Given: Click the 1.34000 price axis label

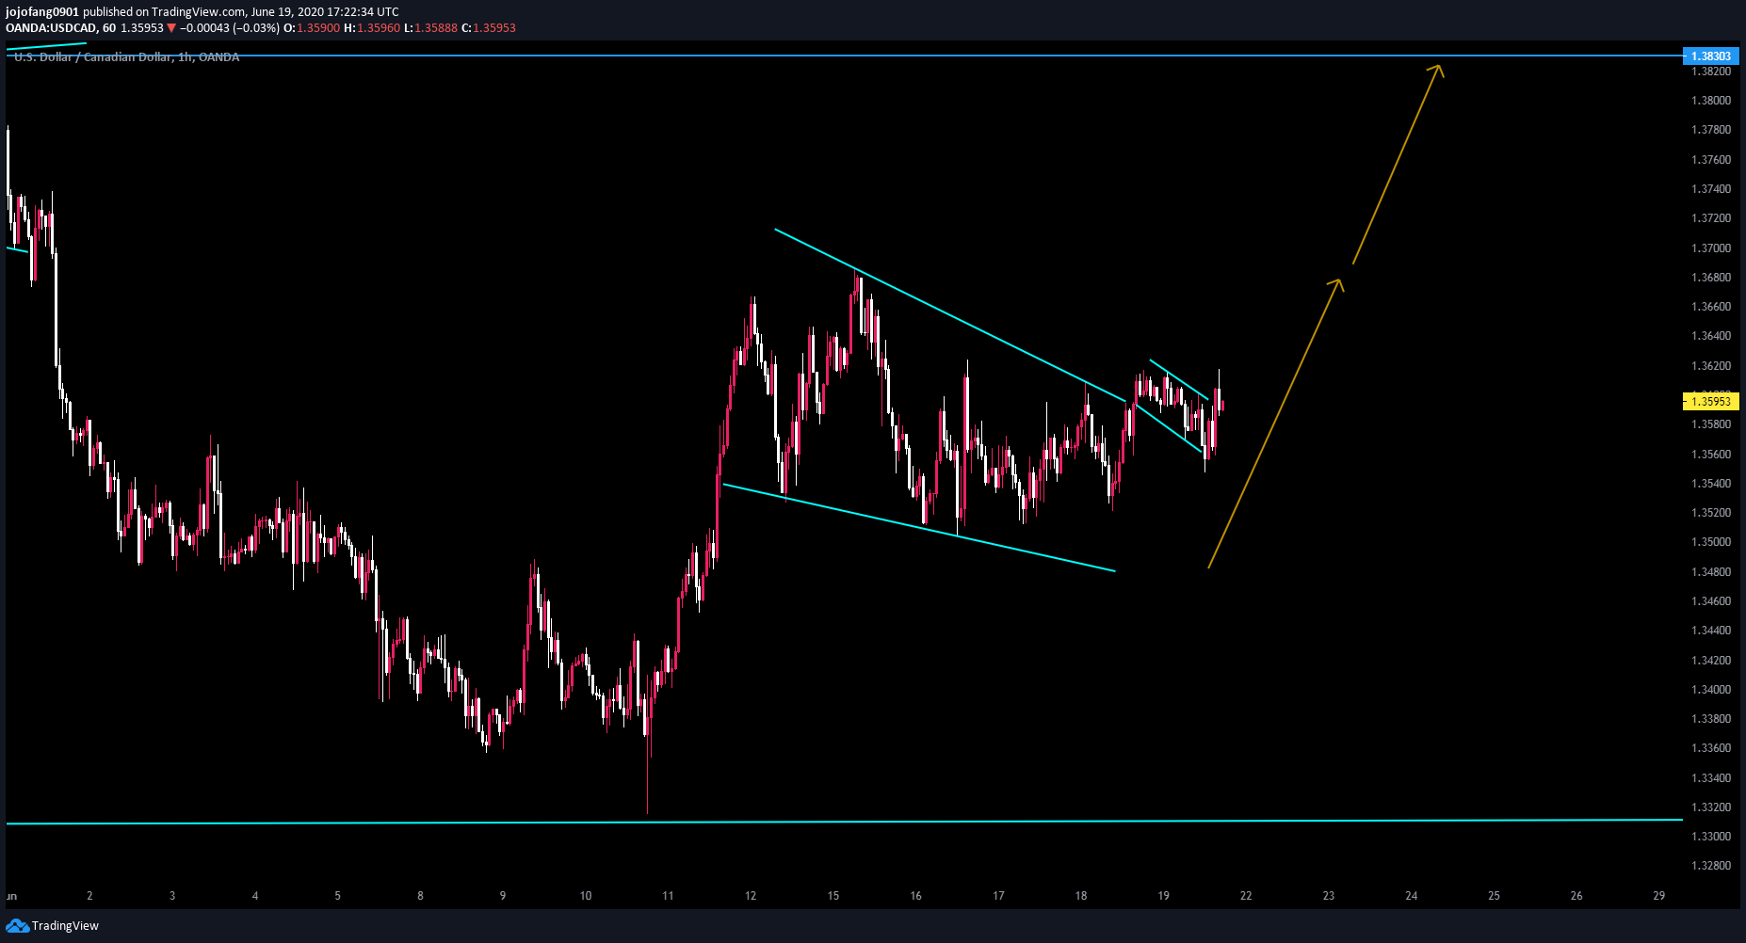Looking at the screenshot, I should 1711,690.
